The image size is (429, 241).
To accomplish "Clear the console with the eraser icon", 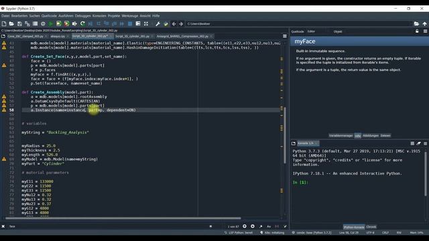I will 418,143.
